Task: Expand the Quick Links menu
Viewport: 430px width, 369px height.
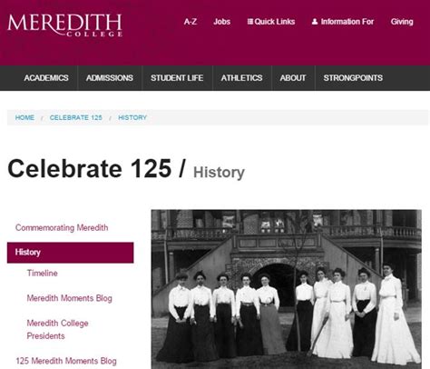Action: point(271,22)
